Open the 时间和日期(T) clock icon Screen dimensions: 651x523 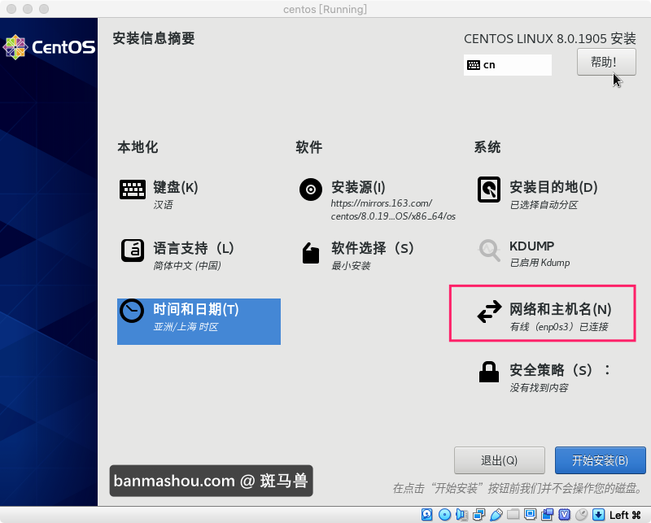[x=132, y=311]
